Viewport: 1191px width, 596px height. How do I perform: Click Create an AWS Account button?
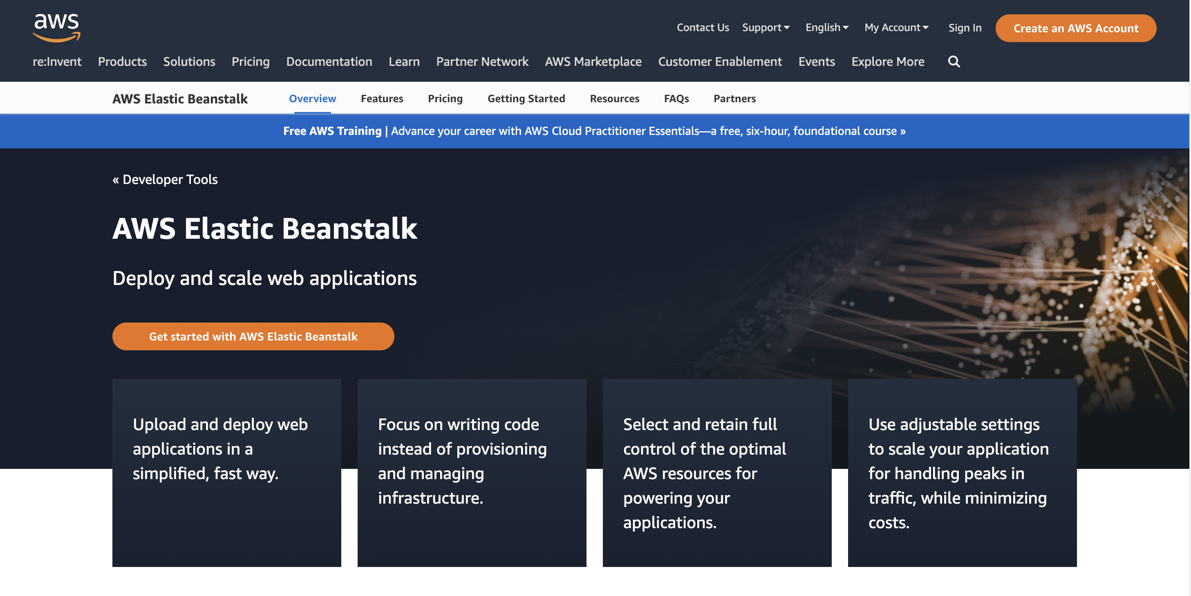(1076, 27)
